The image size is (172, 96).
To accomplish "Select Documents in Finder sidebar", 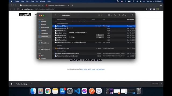I will (x=44, y=34).
